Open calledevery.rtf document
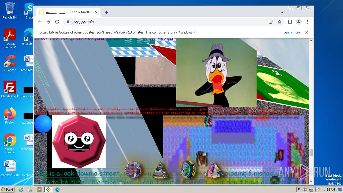This screenshot has height=193, width=343. [10, 168]
